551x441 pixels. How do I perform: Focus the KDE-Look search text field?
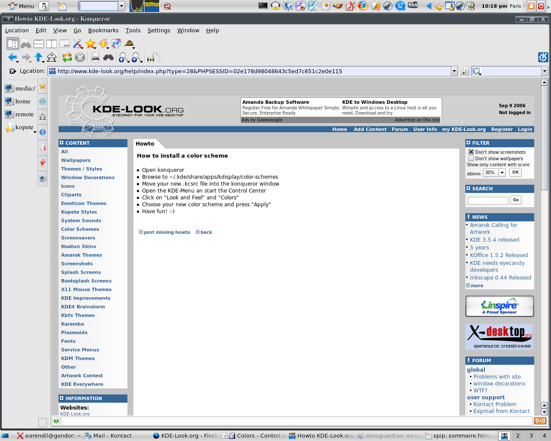click(488, 200)
